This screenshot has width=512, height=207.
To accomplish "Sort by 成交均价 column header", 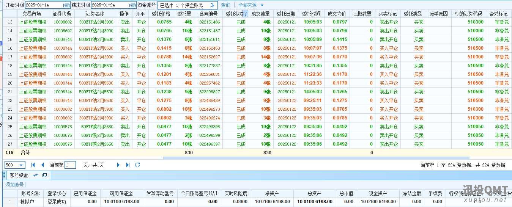I will (x=337, y=14).
